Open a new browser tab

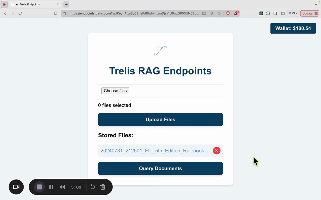pyautogui.click(x=66, y=4)
